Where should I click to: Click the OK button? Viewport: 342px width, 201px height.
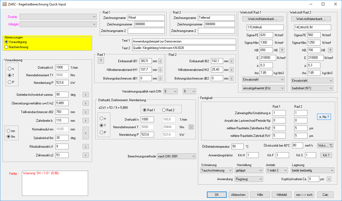click(x=217, y=195)
